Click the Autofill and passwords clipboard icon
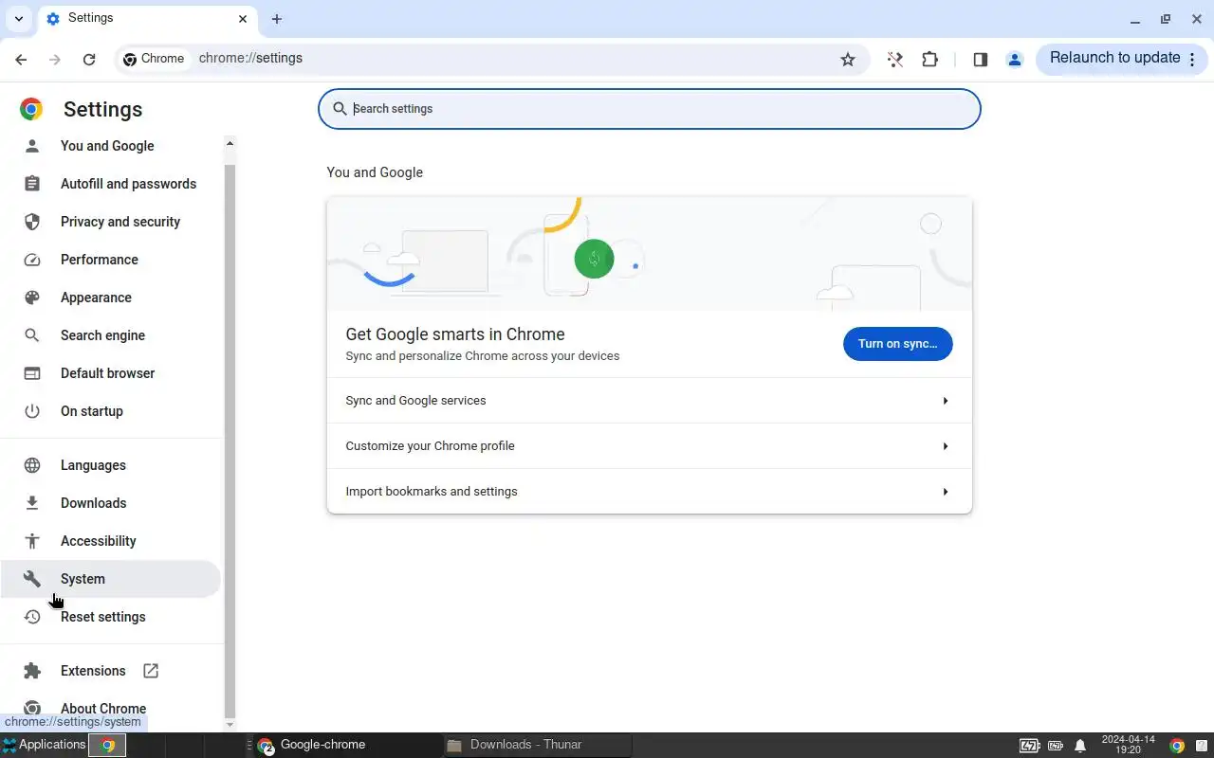1214x758 pixels. click(32, 184)
